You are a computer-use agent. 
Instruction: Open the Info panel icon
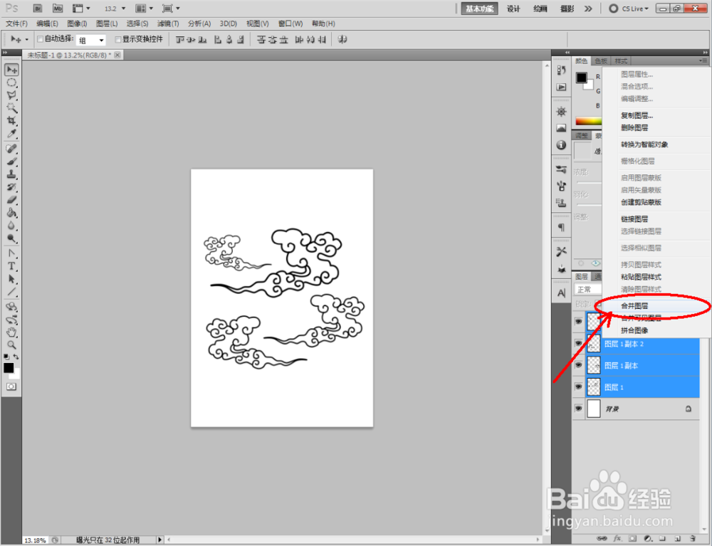[561, 145]
